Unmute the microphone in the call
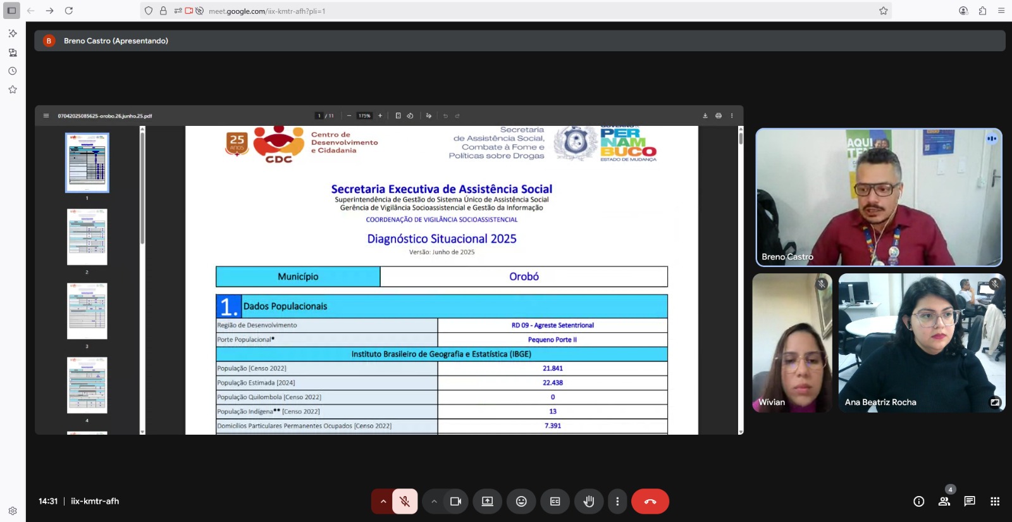The image size is (1012, 522). click(405, 501)
